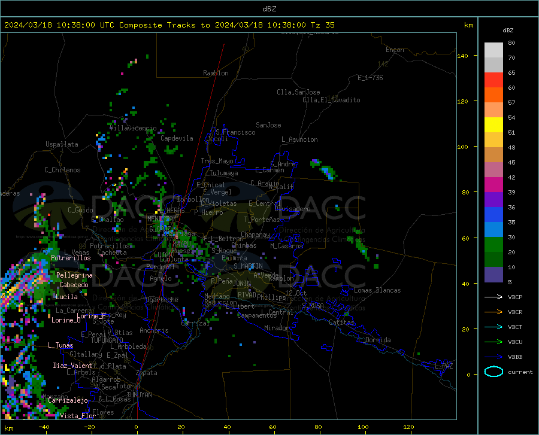This screenshot has height=435, width=539.
Task: Click the blue-green radar echo near G_Andre
Action: 323,169
